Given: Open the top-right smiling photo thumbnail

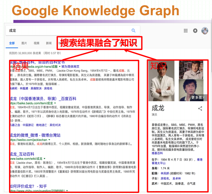Looking at the screenshot, I should point(191,70).
